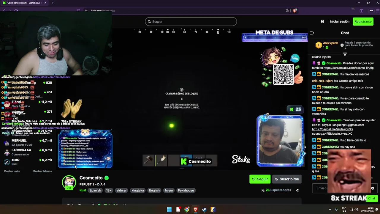Open ESP LAA keyboard language switcher
Screen dimensions: 380x214
[344, 209]
